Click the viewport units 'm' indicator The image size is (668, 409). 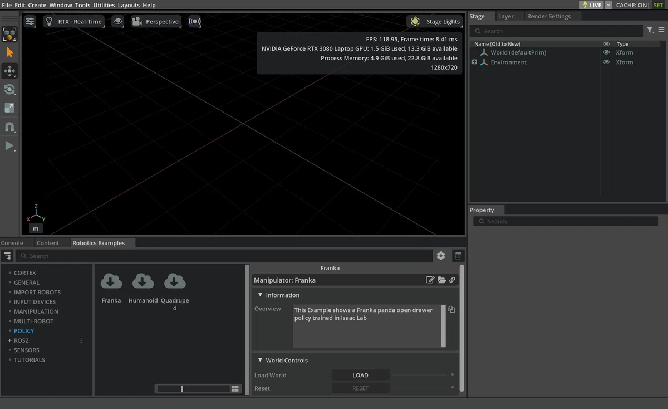(x=36, y=228)
